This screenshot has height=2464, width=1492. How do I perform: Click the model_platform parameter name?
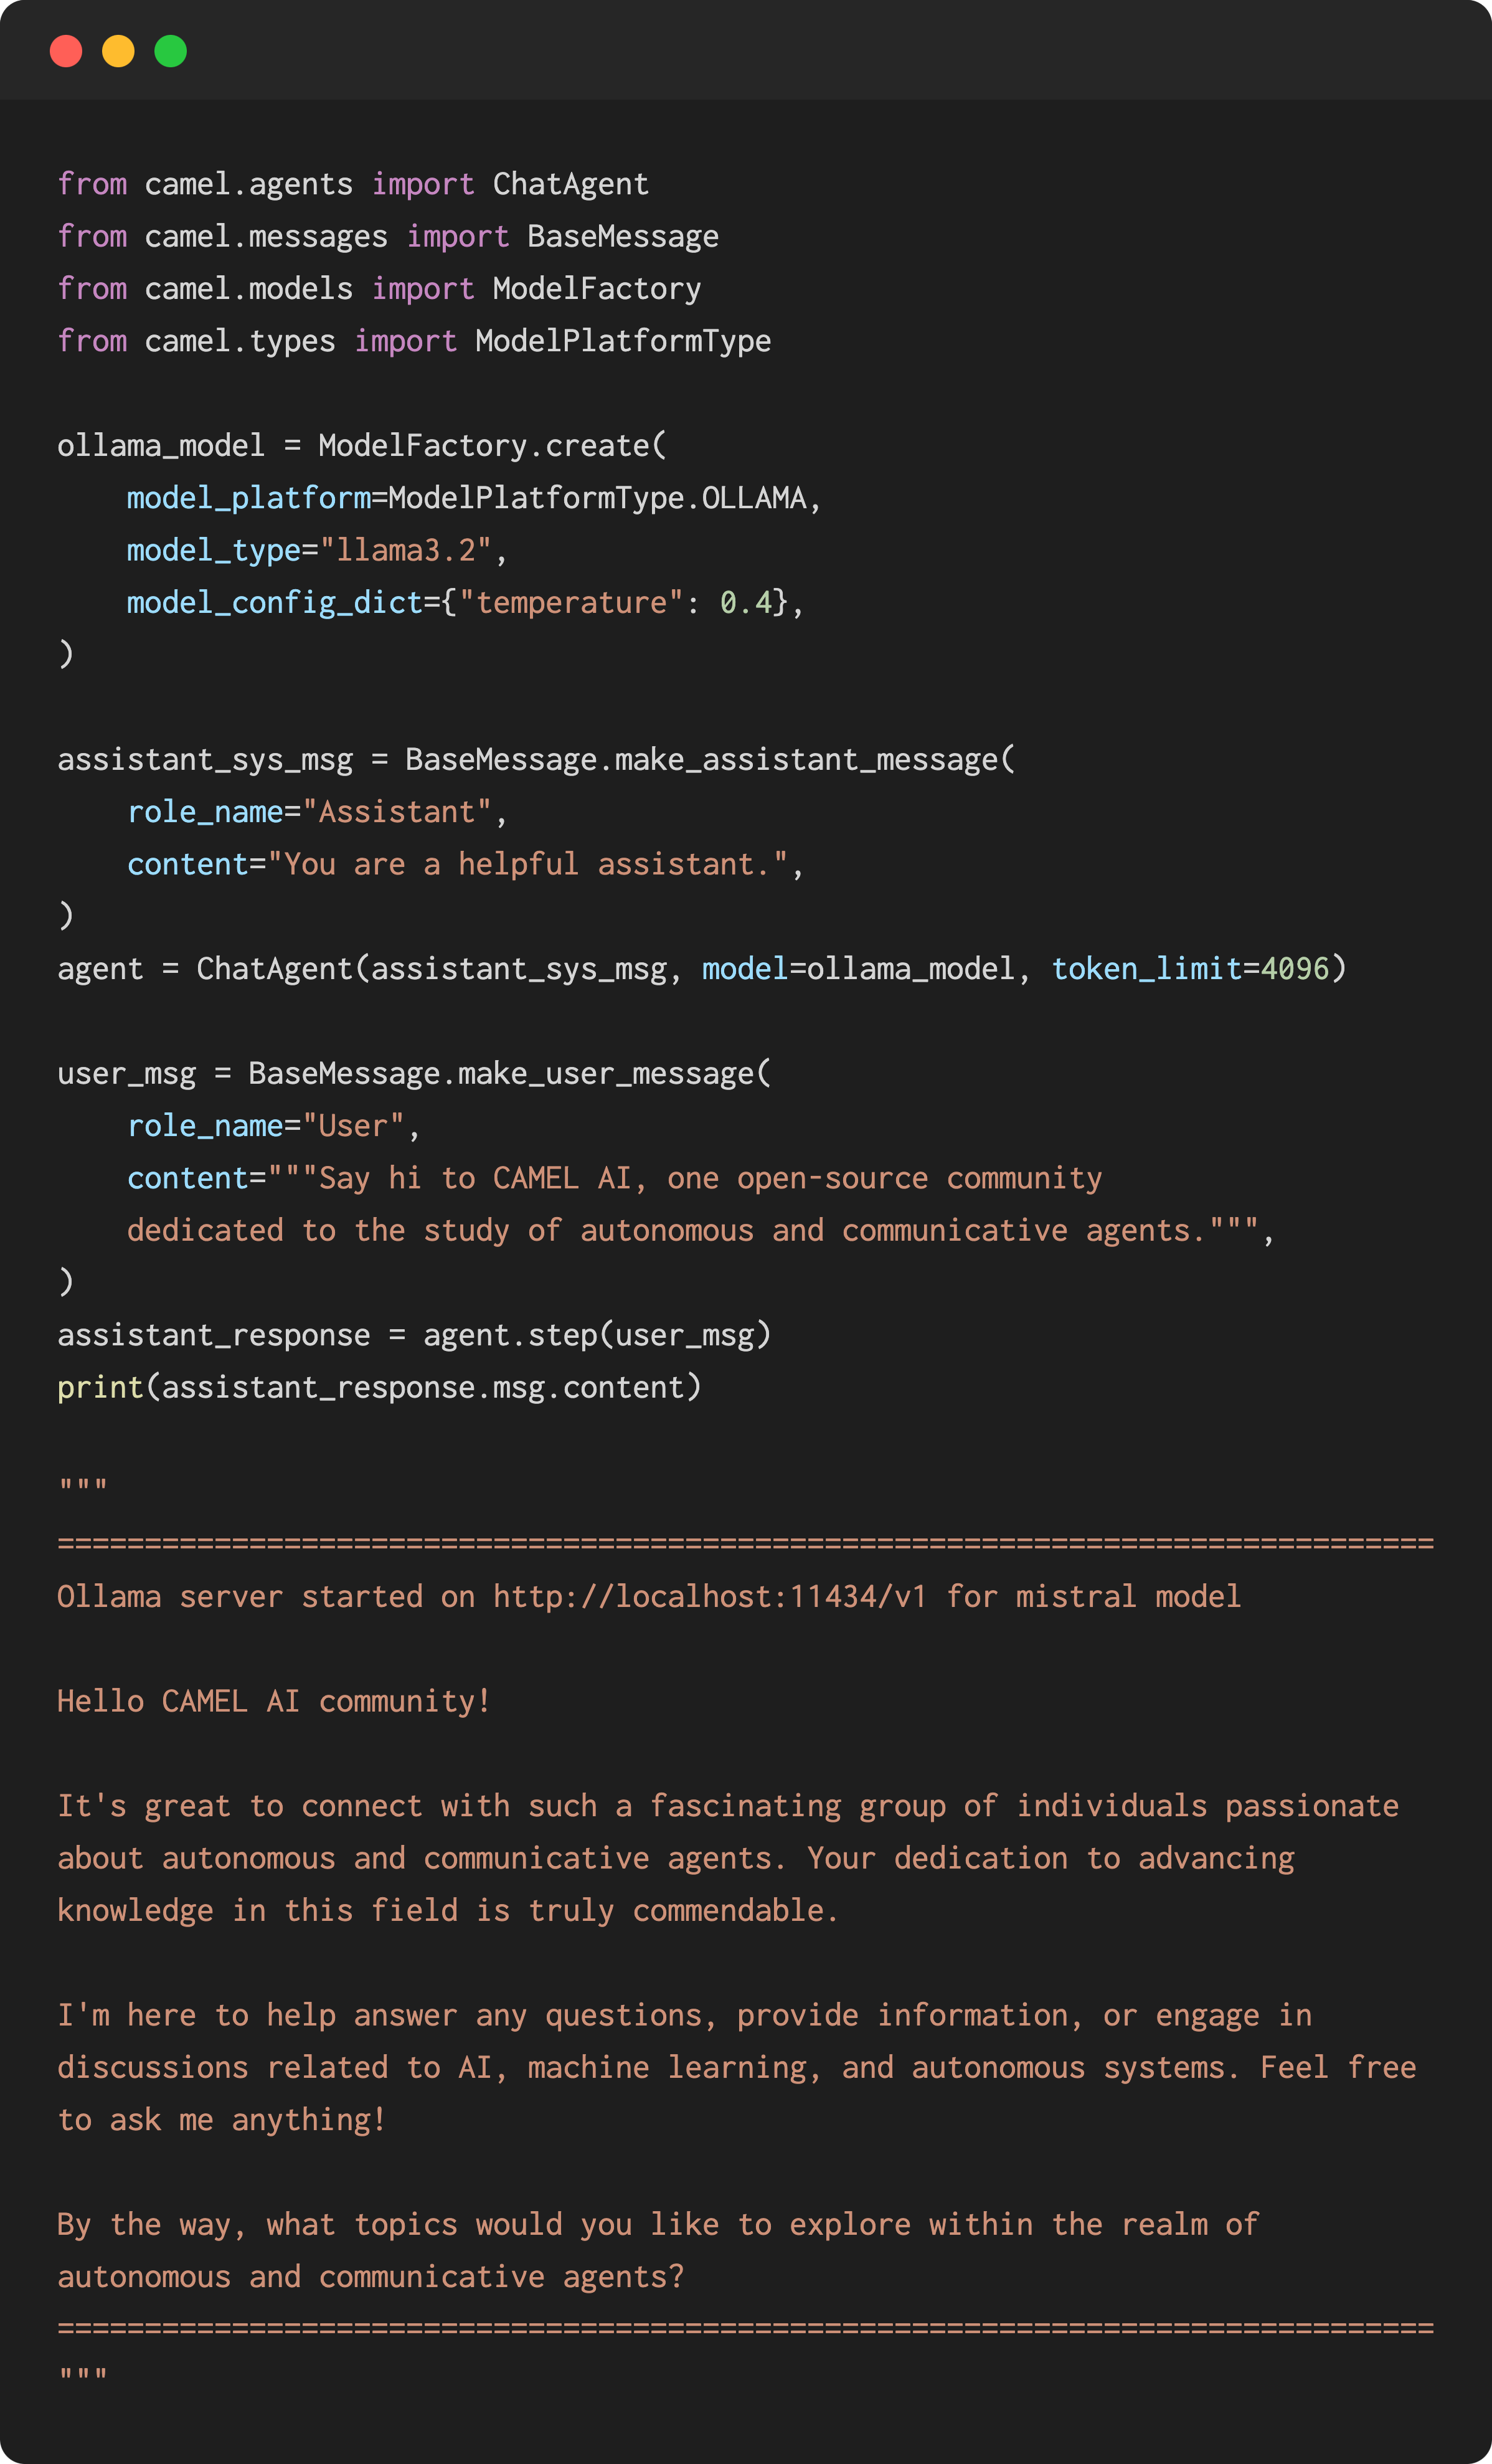(x=249, y=498)
